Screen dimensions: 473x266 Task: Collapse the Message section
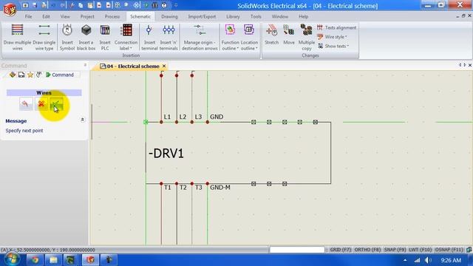(82, 120)
